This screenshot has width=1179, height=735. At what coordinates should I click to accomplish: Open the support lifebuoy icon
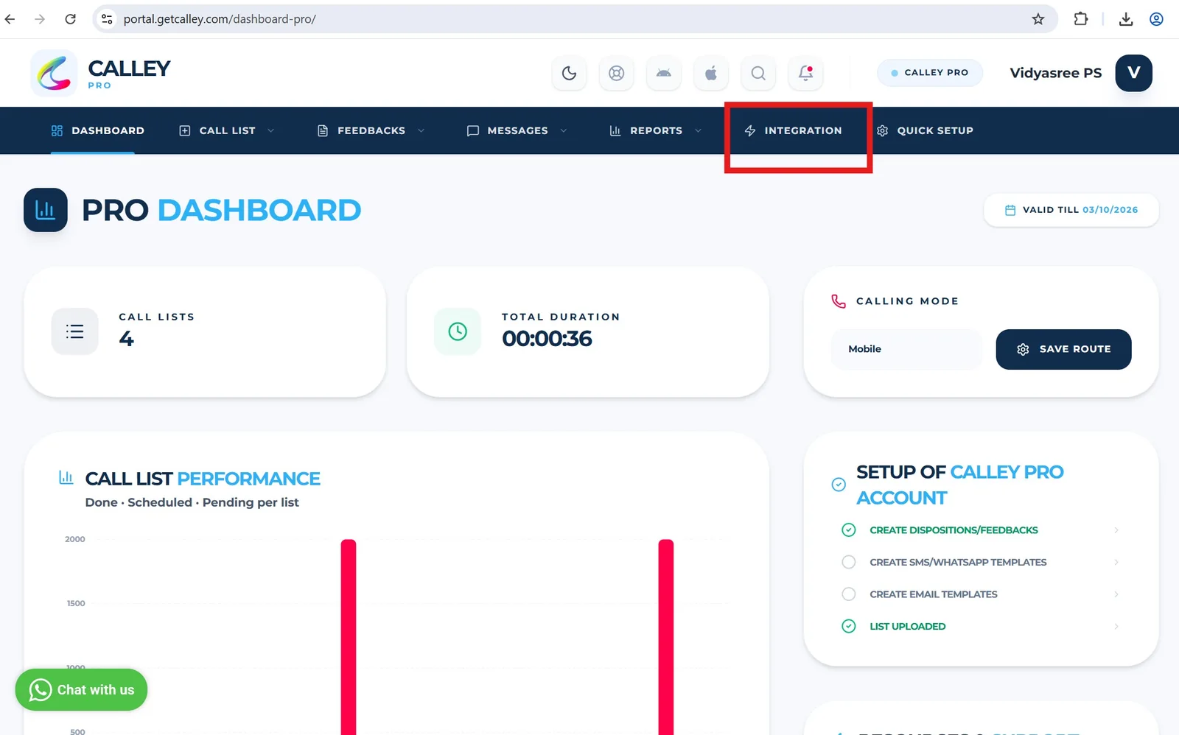click(617, 73)
